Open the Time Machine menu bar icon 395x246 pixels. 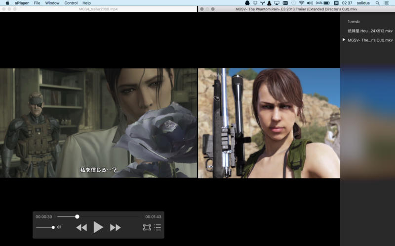point(293,3)
